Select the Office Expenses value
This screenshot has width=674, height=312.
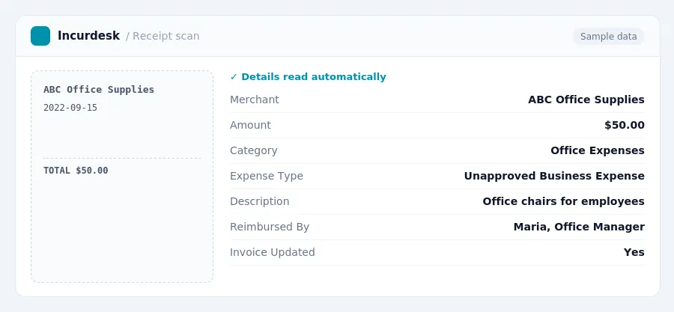point(598,150)
